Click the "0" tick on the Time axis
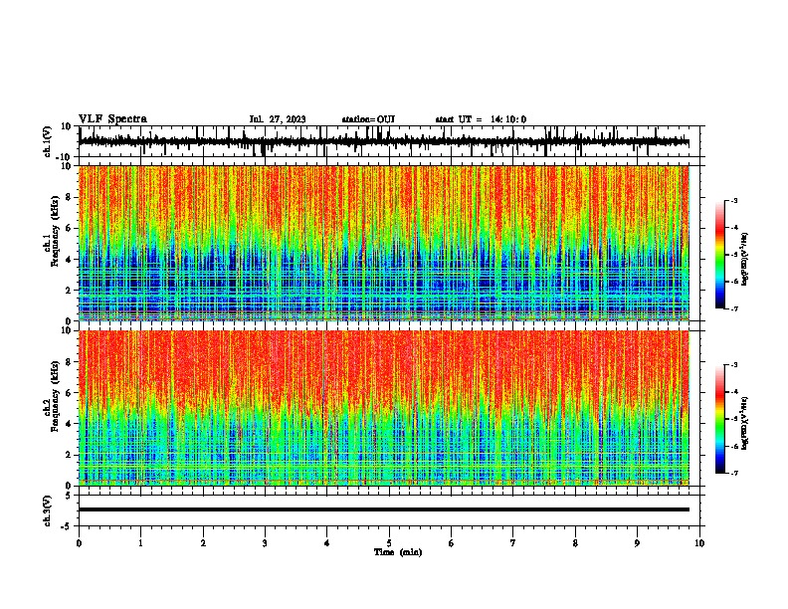Screen dimensions: 788x609 click(x=79, y=543)
